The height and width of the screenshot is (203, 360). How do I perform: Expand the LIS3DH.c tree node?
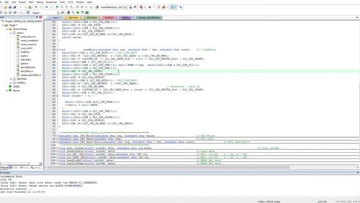coord(11,83)
